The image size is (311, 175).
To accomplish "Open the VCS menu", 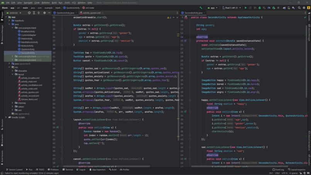I will (x=74, y=3).
